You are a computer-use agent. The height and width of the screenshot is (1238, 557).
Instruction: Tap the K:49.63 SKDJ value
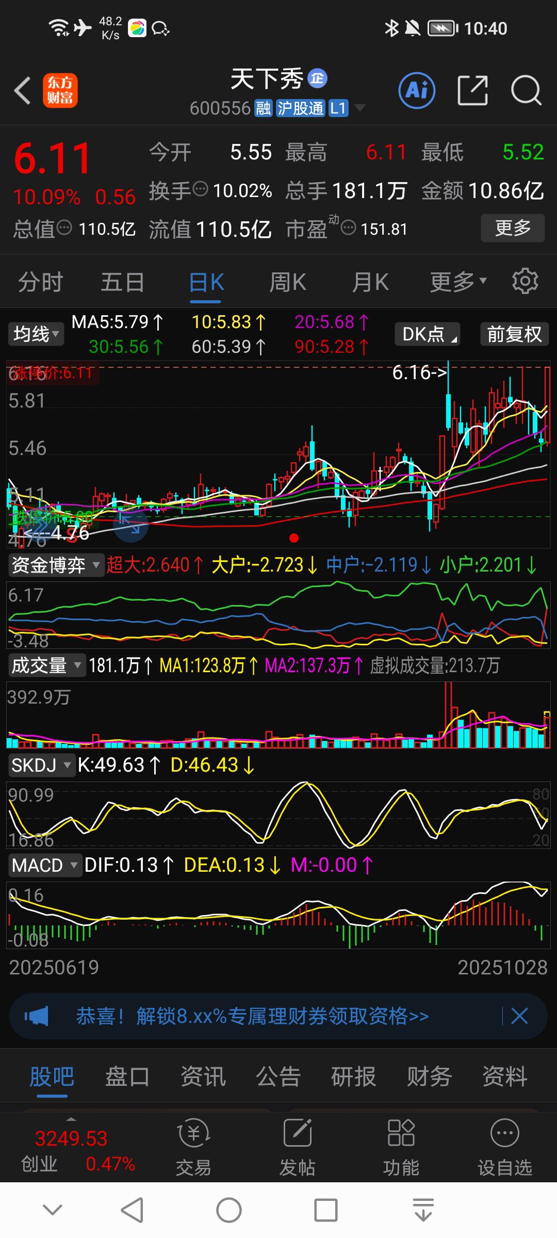point(119,765)
